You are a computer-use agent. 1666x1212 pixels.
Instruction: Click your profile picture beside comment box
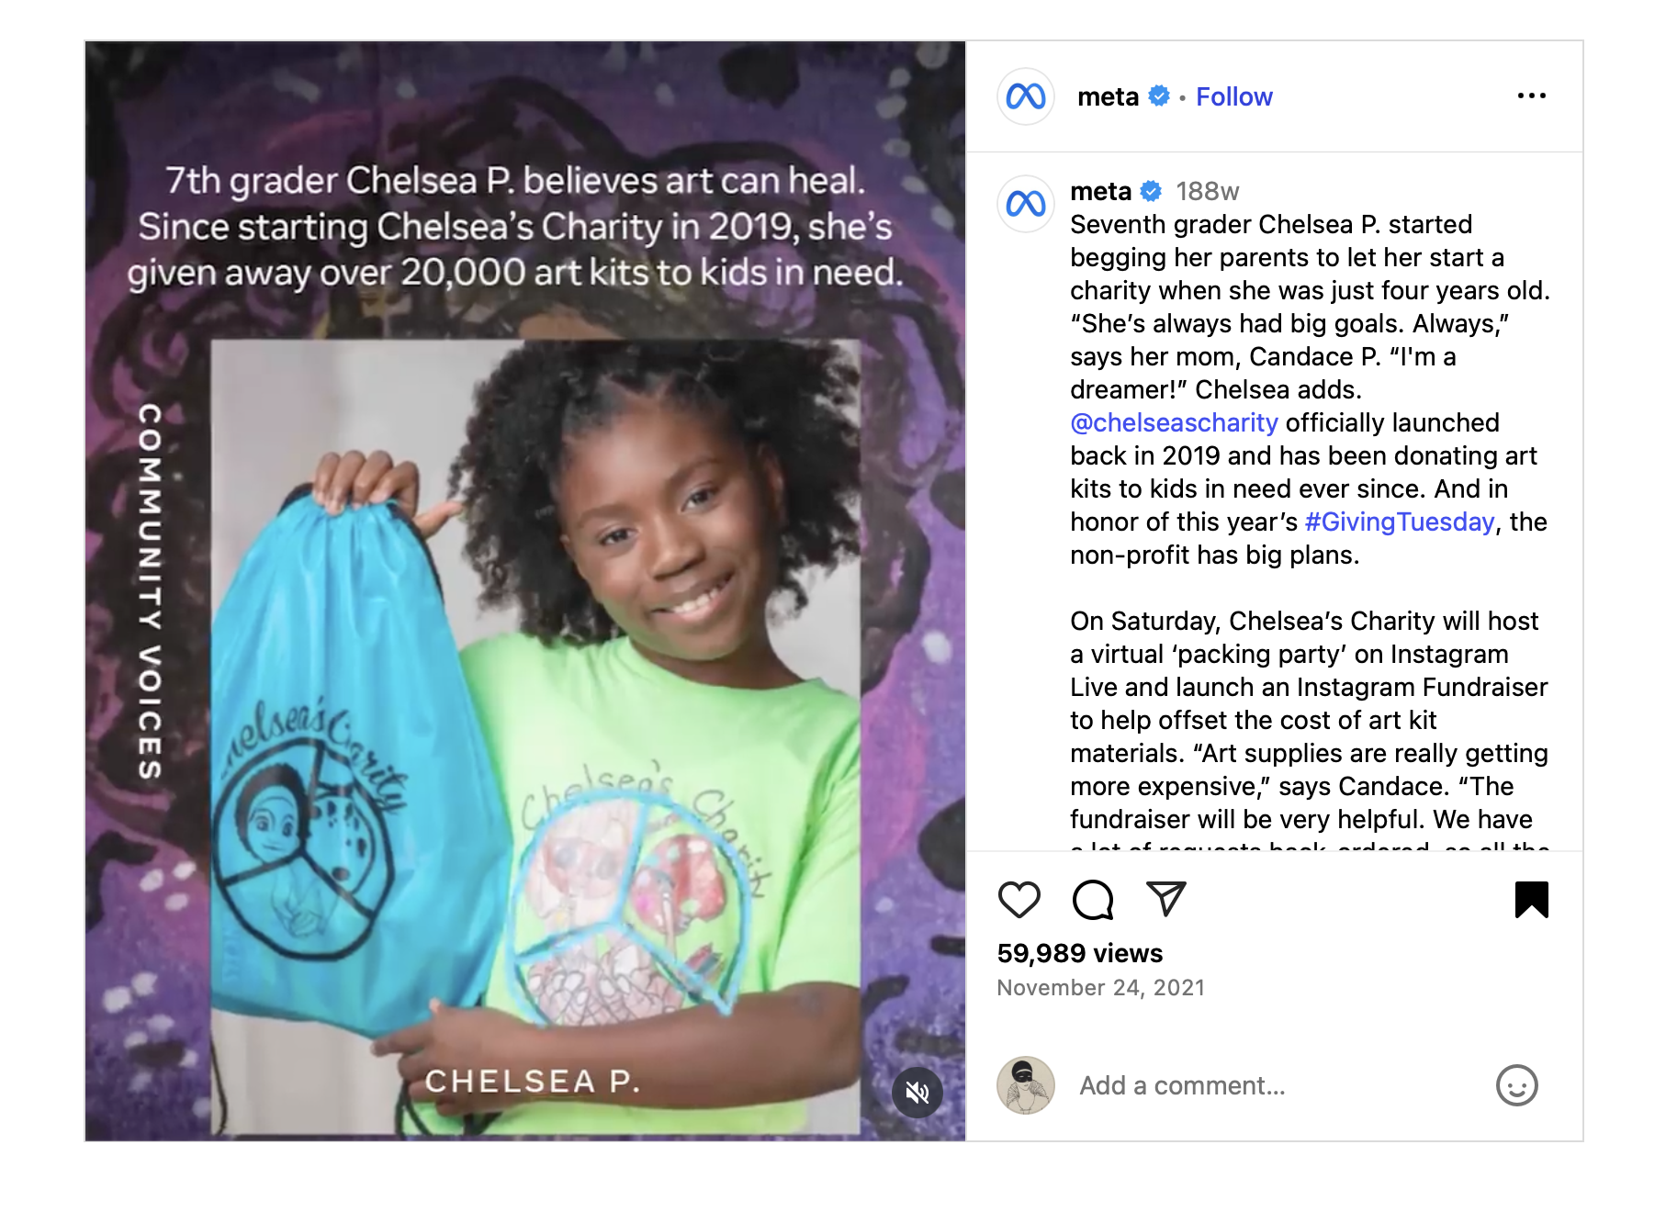(x=1026, y=1085)
